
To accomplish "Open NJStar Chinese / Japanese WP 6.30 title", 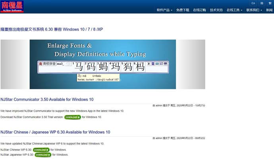I will [x=55, y=132].
